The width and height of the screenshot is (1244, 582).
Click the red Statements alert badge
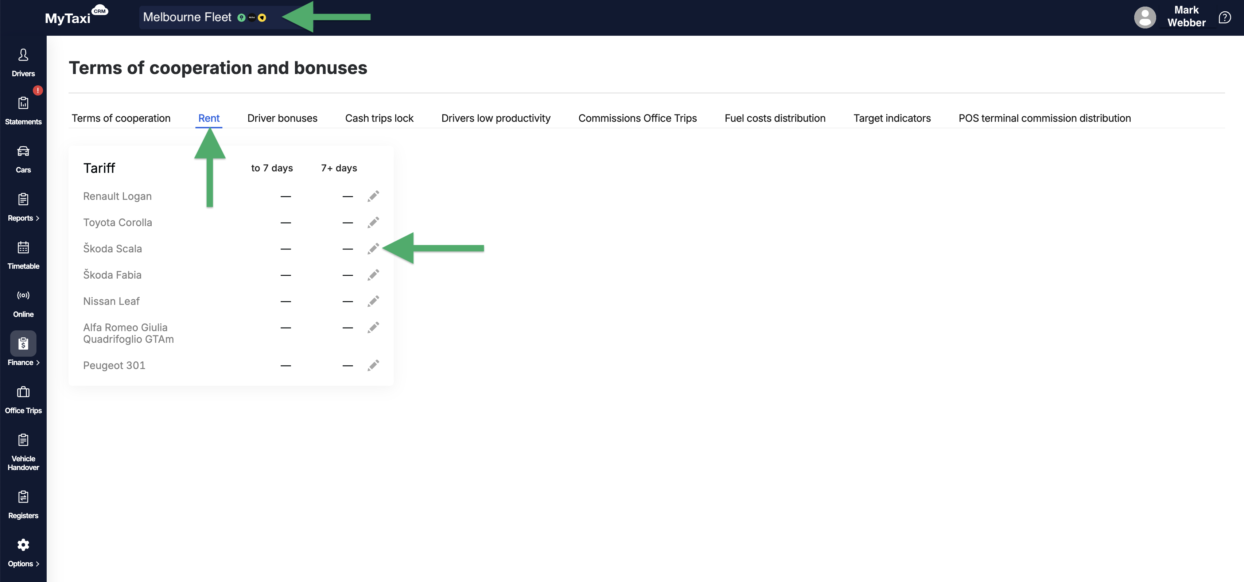[x=38, y=90]
